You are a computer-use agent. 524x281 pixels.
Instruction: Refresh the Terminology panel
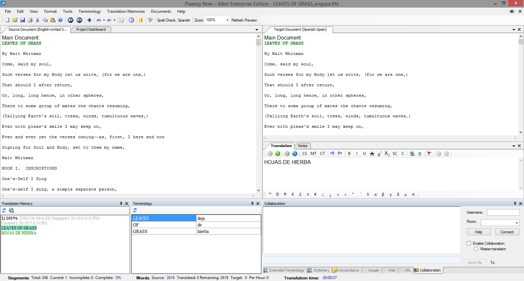point(135,210)
